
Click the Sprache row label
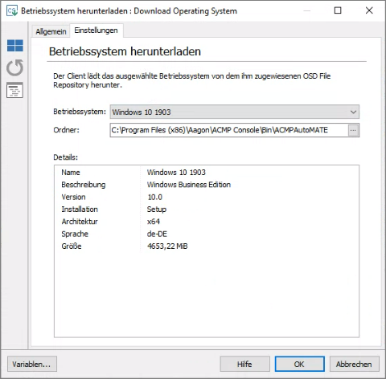(x=75, y=234)
